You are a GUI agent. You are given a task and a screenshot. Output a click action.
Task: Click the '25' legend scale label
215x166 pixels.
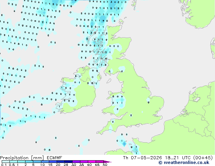pos(66,165)
